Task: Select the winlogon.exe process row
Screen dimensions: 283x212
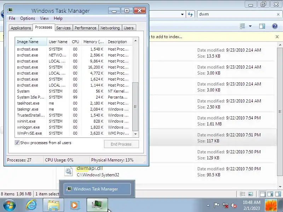Action: (74, 127)
